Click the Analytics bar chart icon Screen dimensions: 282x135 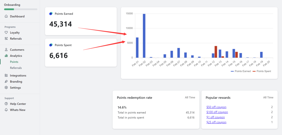tap(6, 56)
